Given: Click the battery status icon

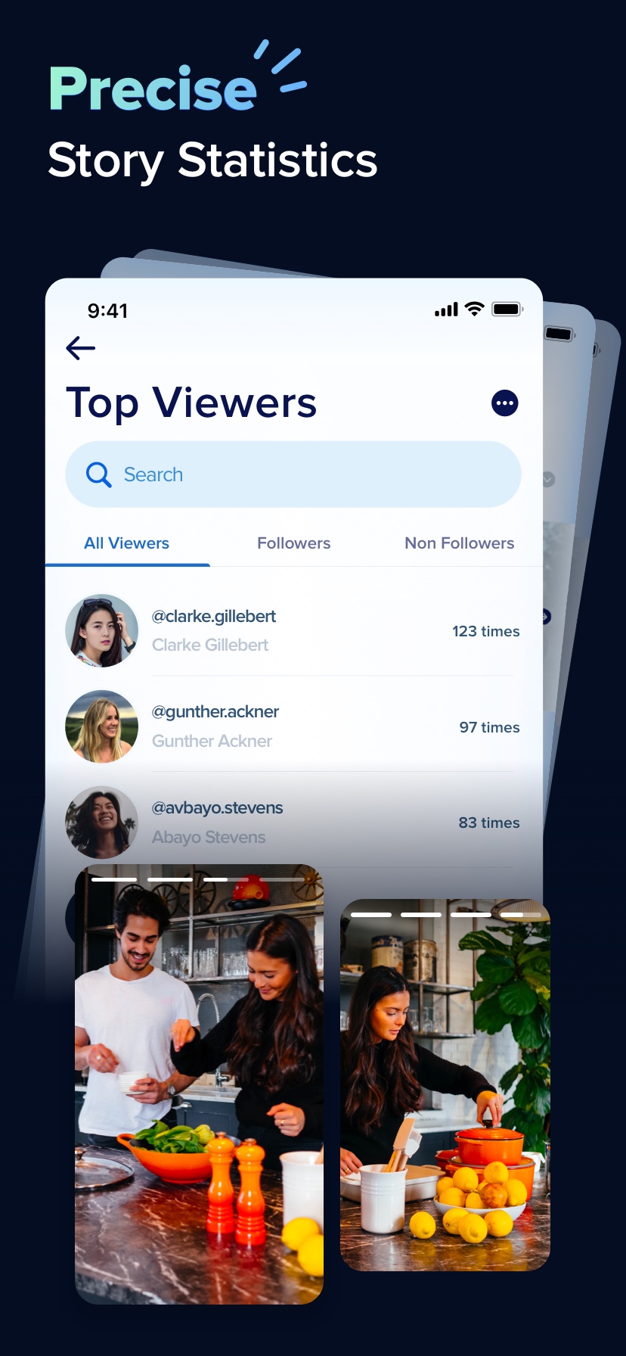Looking at the screenshot, I should tap(507, 309).
